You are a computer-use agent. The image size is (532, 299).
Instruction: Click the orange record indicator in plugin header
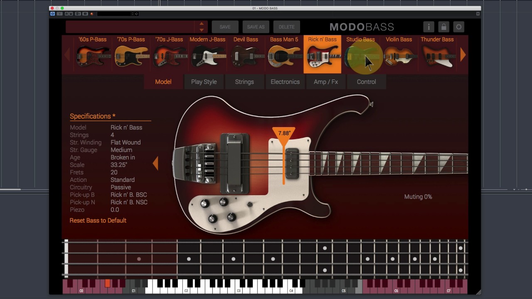point(92,14)
